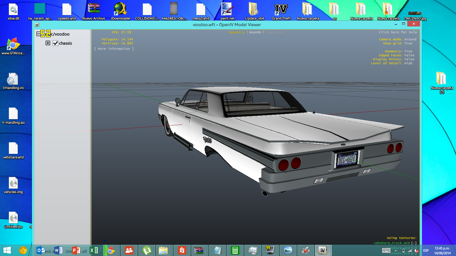Open the pc folder on desktop

(335, 12)
